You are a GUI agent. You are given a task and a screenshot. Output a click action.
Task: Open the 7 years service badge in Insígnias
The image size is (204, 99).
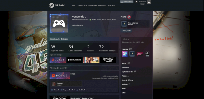coord(132,54)
